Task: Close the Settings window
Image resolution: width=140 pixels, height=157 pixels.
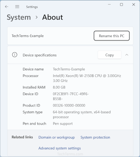Action: (x=134, y=4)
